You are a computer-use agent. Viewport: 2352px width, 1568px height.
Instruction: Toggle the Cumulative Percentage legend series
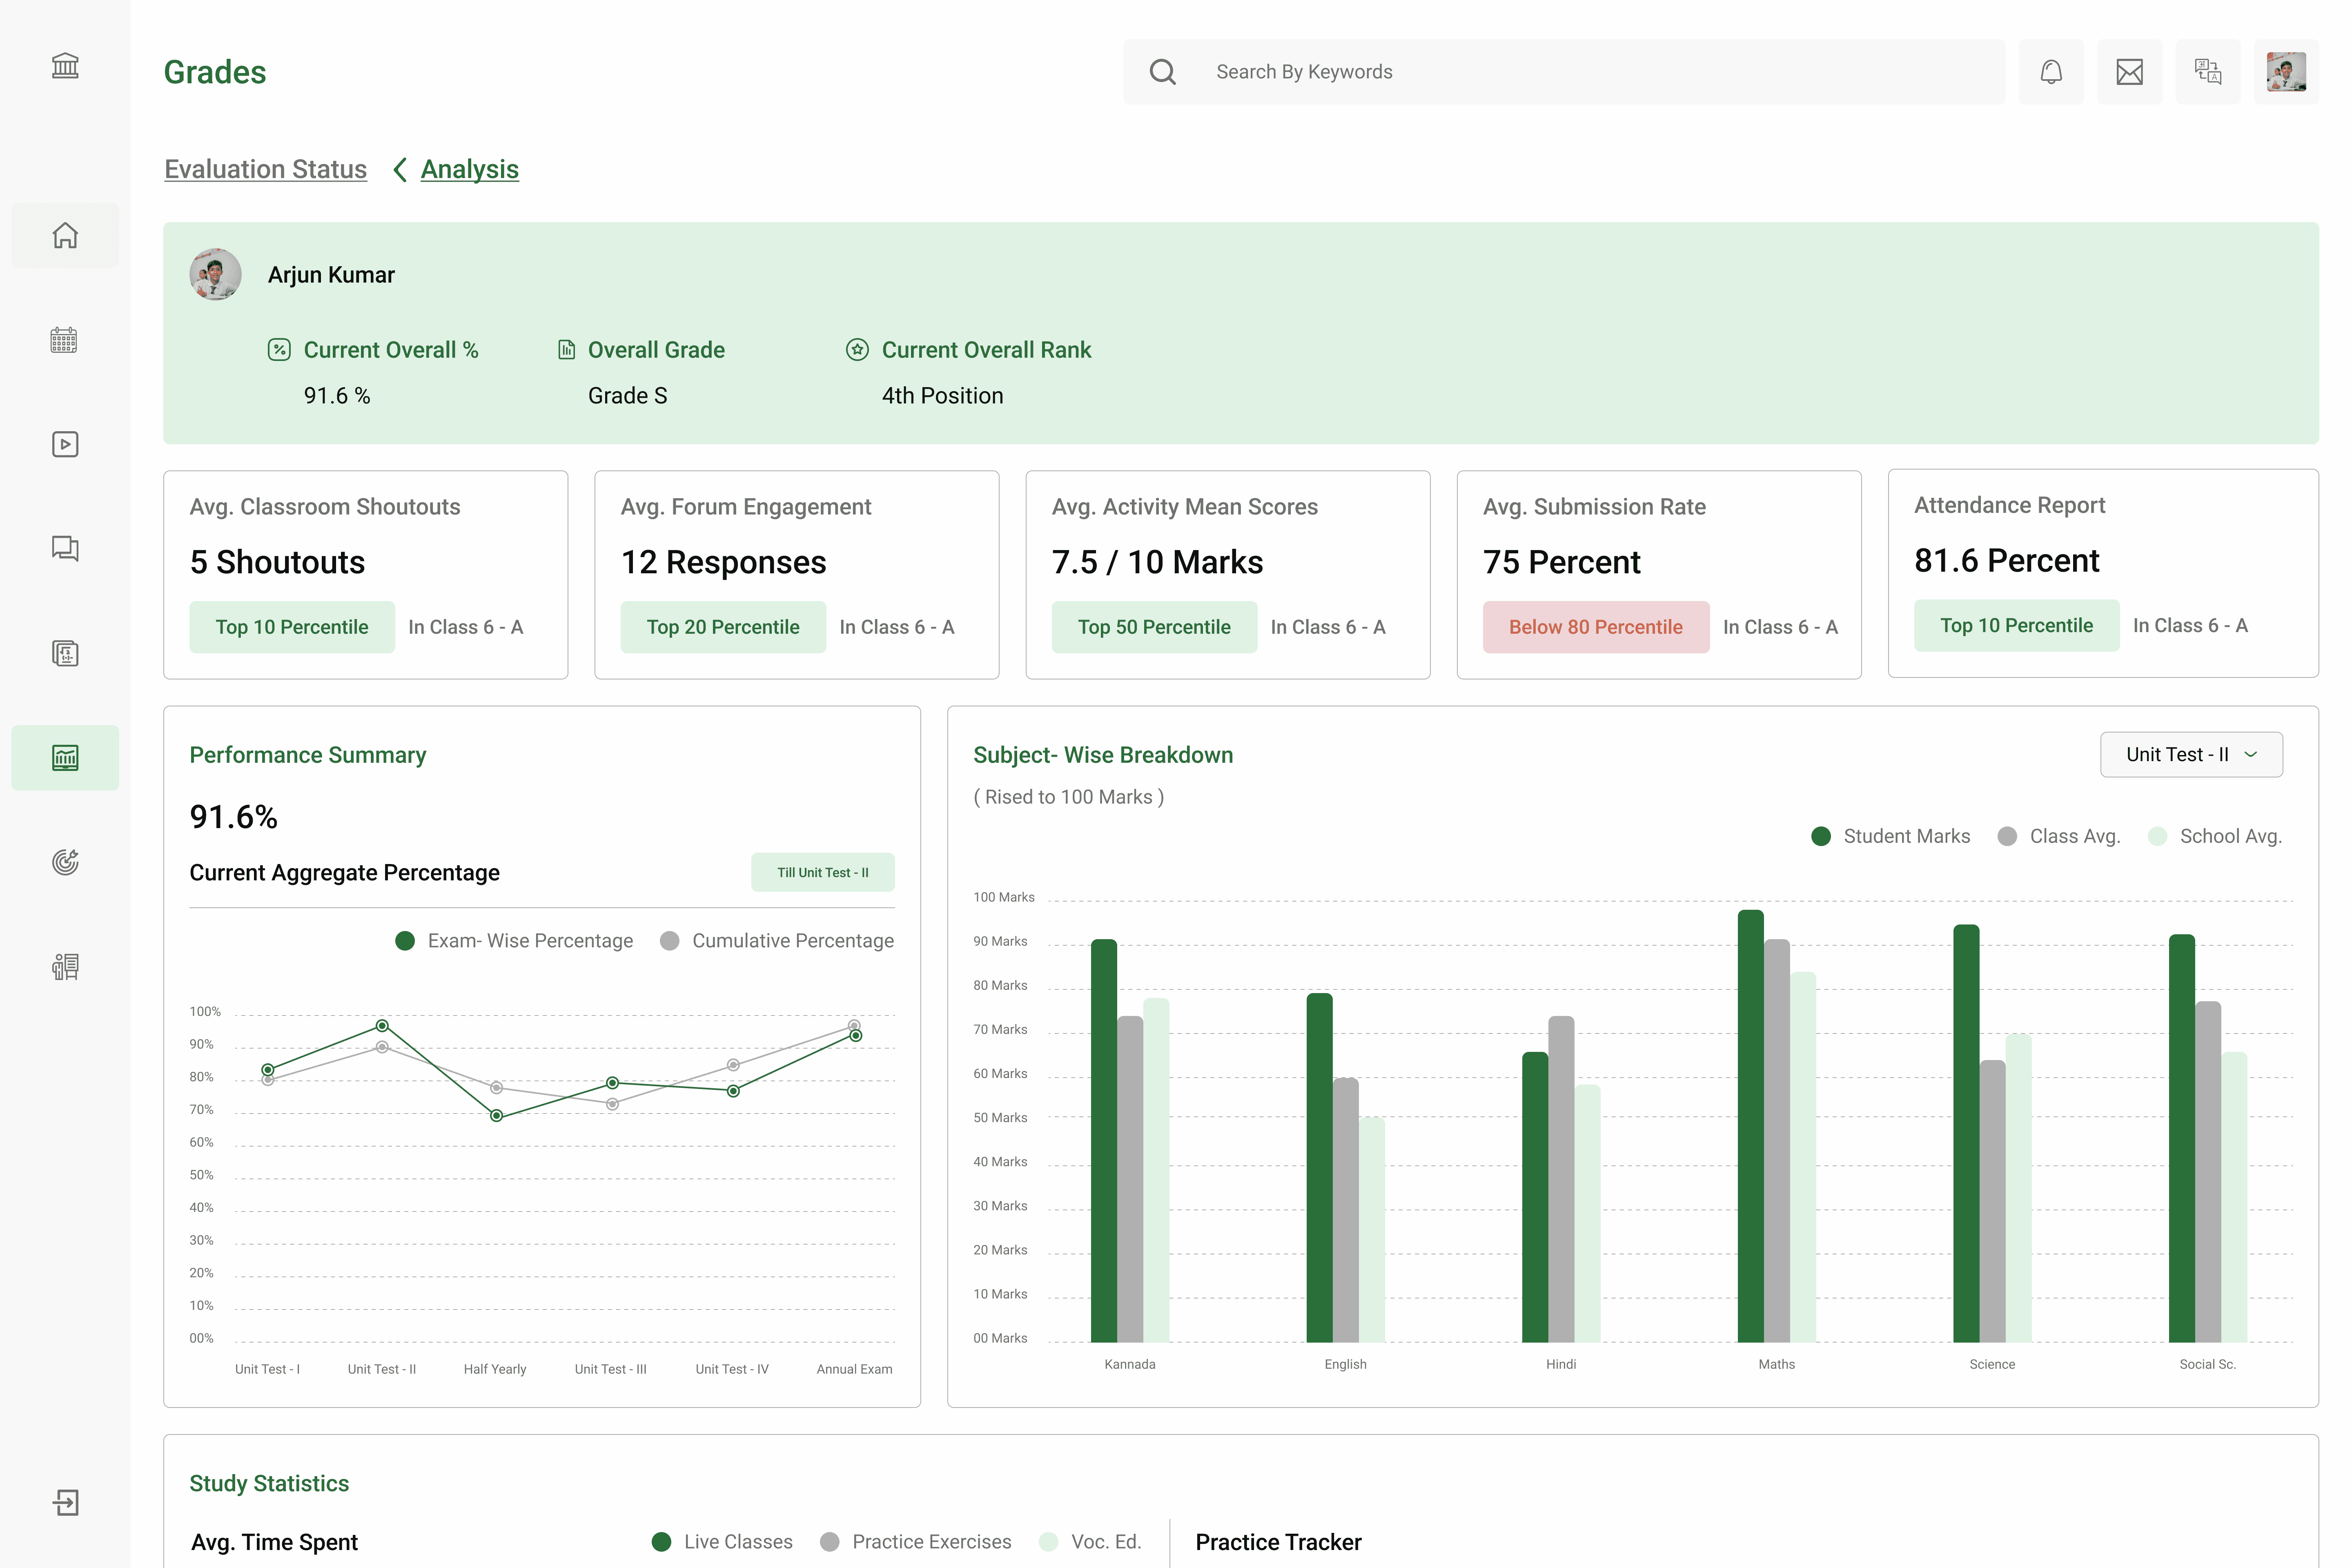(x=777, y=941)
